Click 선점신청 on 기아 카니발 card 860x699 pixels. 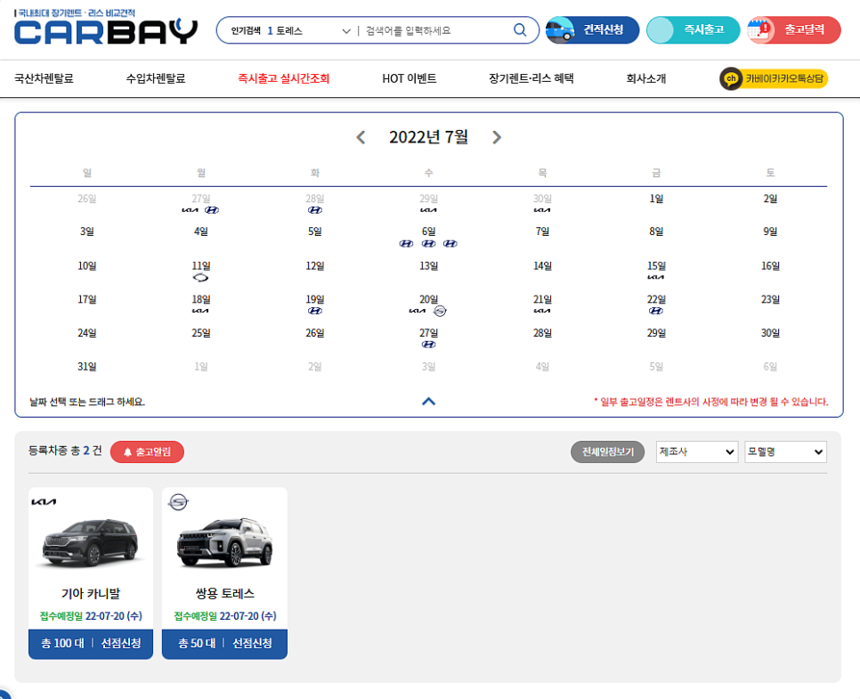point(121,643)
